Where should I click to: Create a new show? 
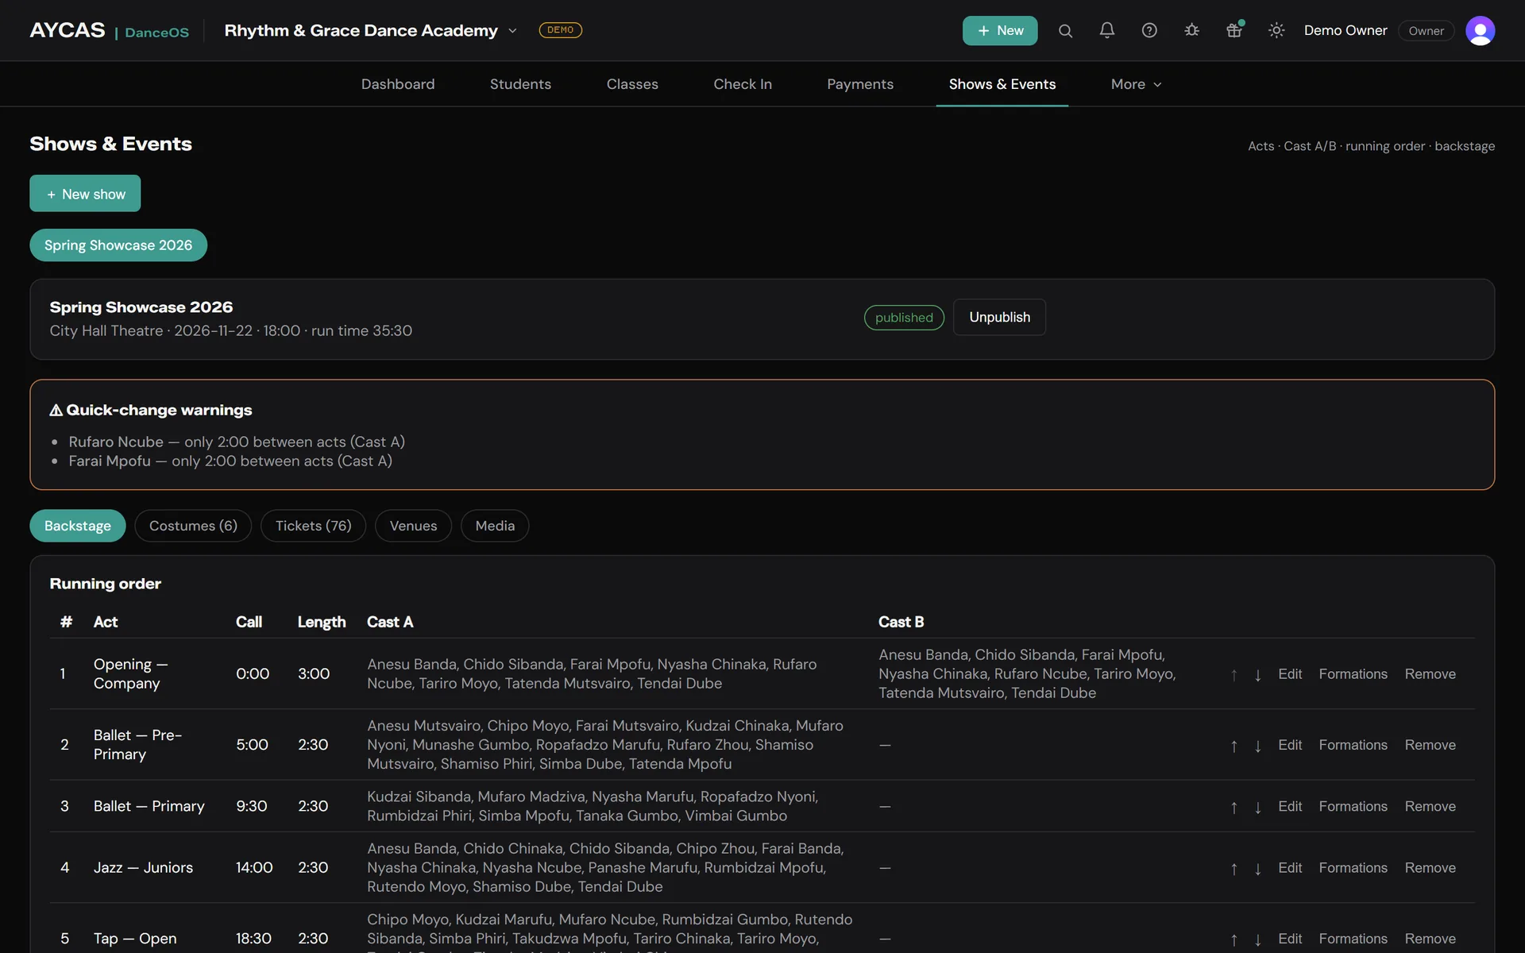85,194
